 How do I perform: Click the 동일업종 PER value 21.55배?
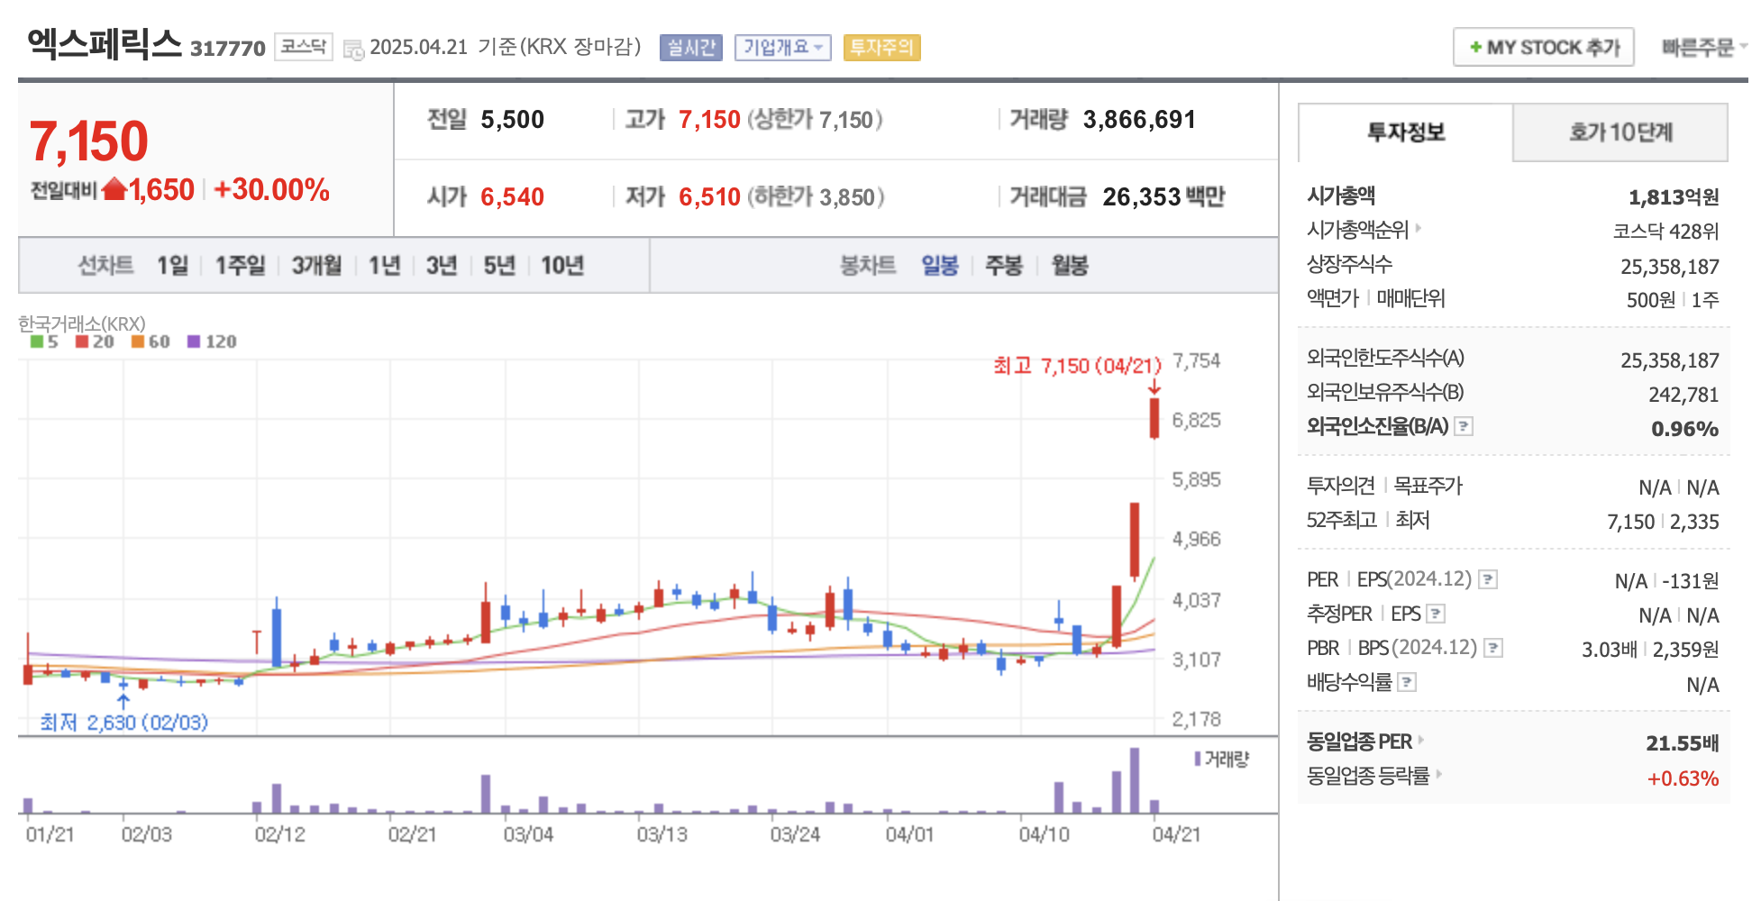point(1682,743)
